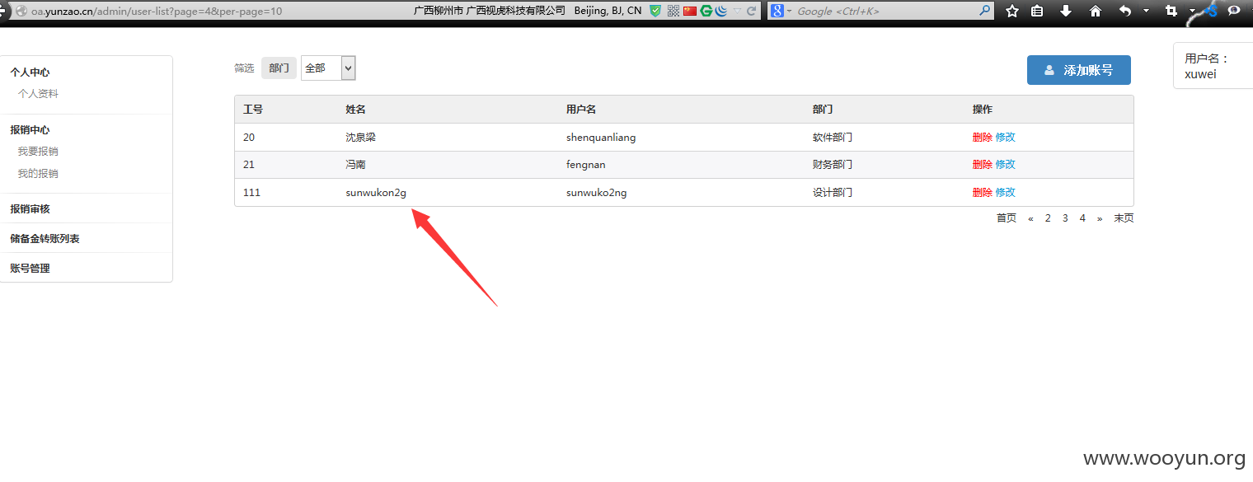The height and width of the screenshot is (482, 1253).
Task: Click the « previous page link
Action: coord(1030,218)
